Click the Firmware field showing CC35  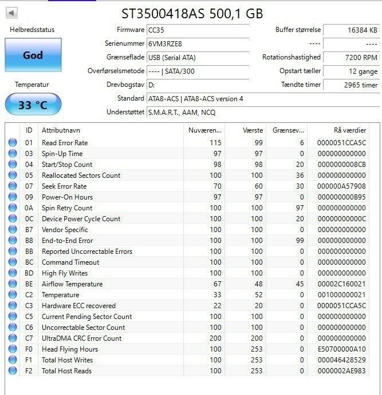point(198,30)
